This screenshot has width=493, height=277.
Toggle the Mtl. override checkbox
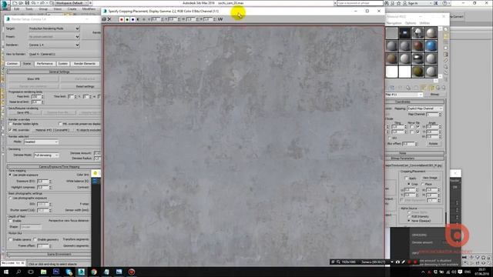[x=10, y=129]
